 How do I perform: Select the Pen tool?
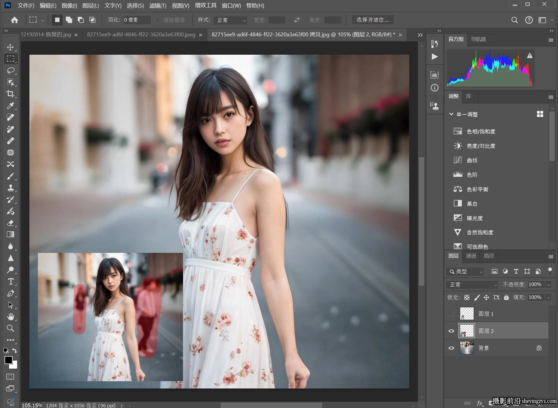point(10,293)
